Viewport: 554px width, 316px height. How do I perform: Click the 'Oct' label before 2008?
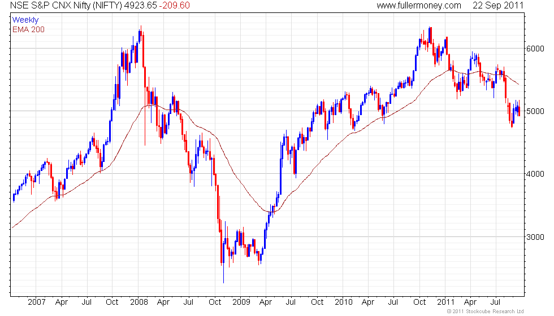click(x=112, y=302)
